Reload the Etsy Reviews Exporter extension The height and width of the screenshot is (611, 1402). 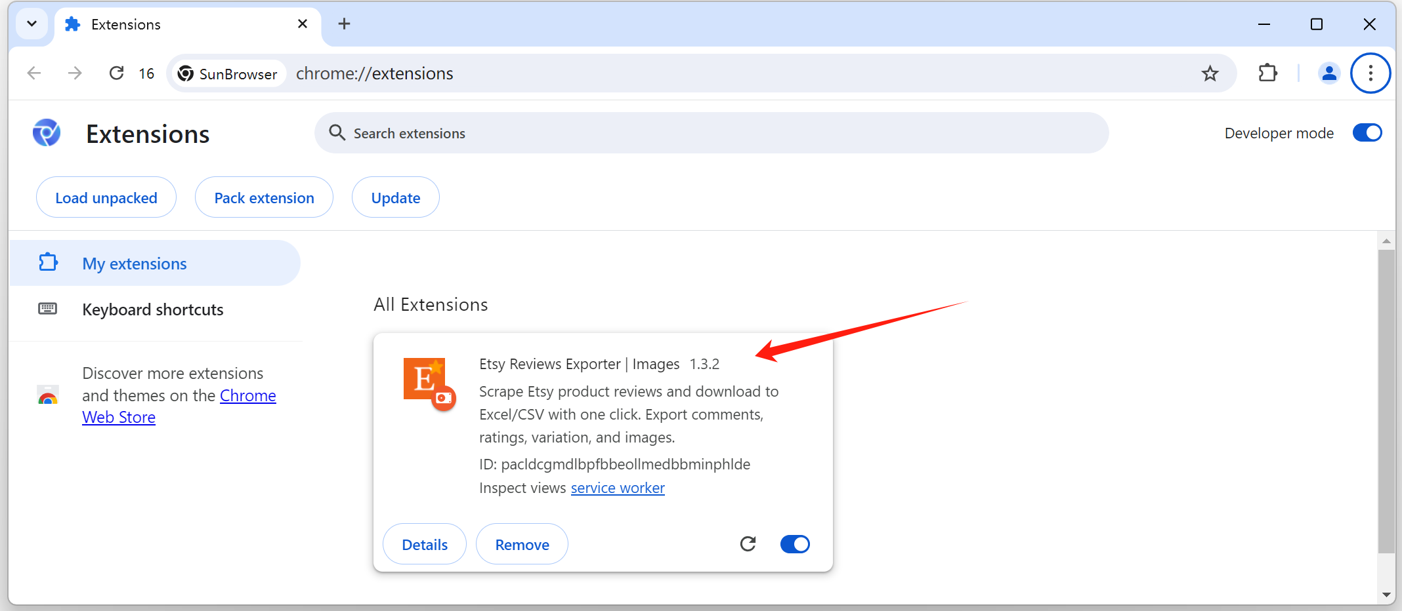(x=748, y=543)
